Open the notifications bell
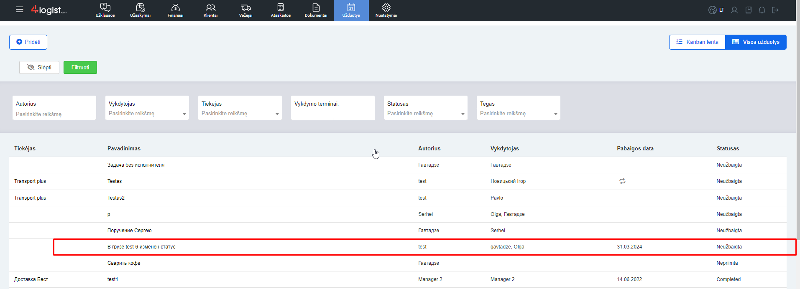 click(x=762, y=10)
